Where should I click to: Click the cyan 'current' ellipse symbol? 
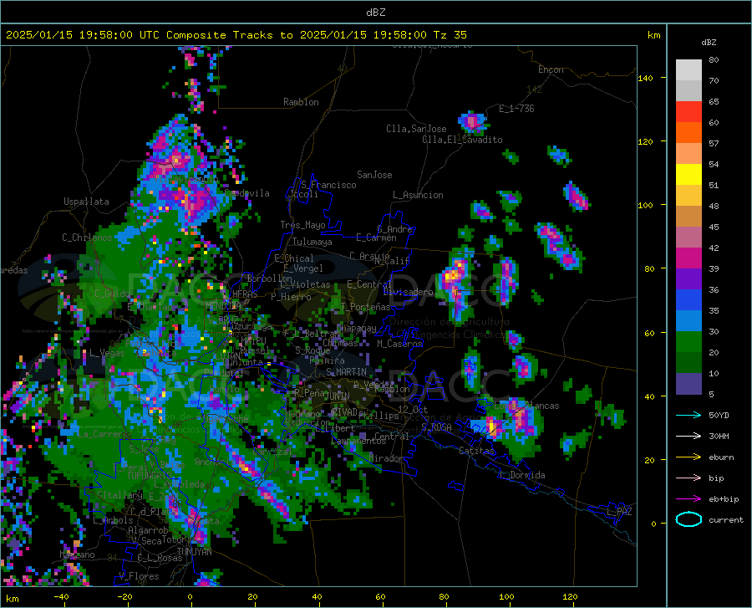point(688,519)
